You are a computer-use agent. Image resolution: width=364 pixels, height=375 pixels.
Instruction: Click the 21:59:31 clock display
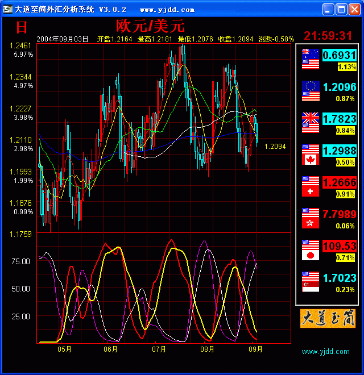328,36
